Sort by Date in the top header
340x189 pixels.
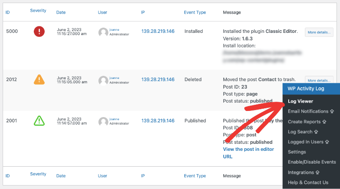(x=61, y=12)
